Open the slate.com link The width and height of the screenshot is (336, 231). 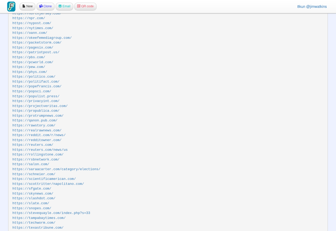(31, 203)
